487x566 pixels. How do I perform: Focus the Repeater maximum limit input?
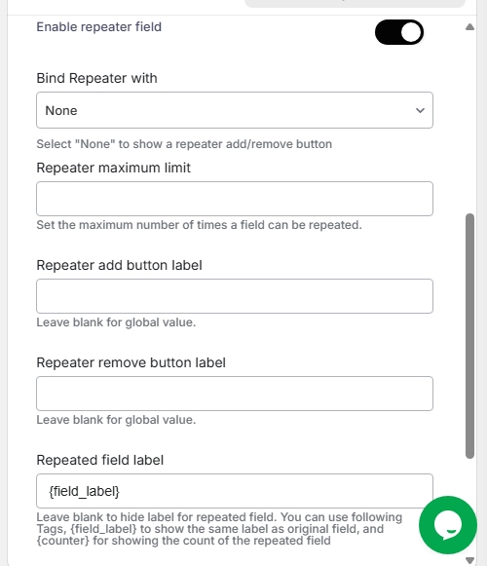[x=235, y=199]
